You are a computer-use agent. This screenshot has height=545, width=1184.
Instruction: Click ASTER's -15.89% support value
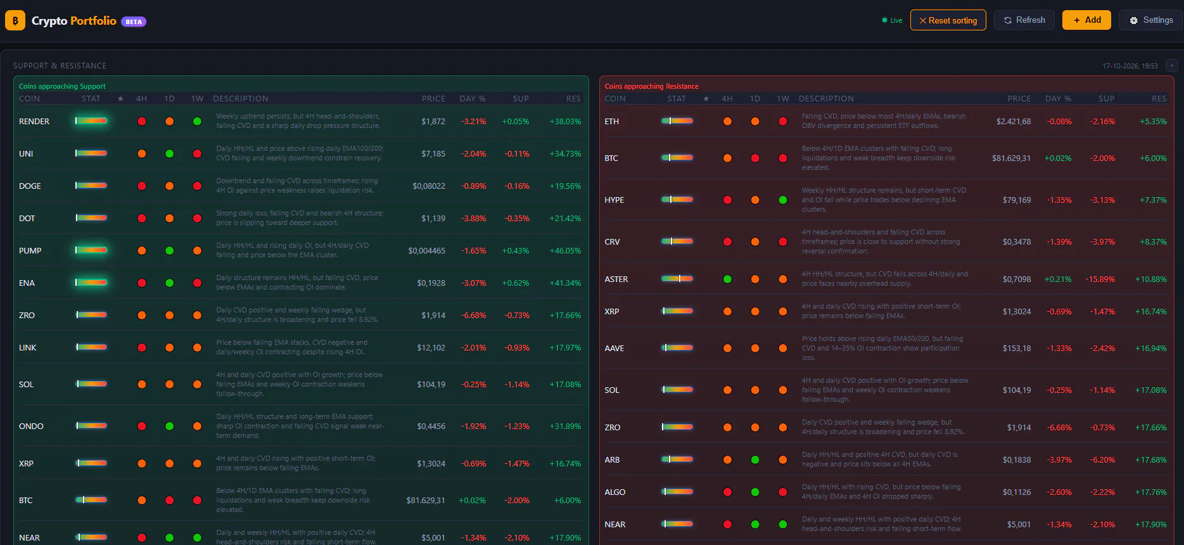point(1100,279)
